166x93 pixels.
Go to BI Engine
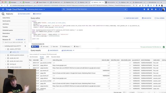[x=5, y=36]
